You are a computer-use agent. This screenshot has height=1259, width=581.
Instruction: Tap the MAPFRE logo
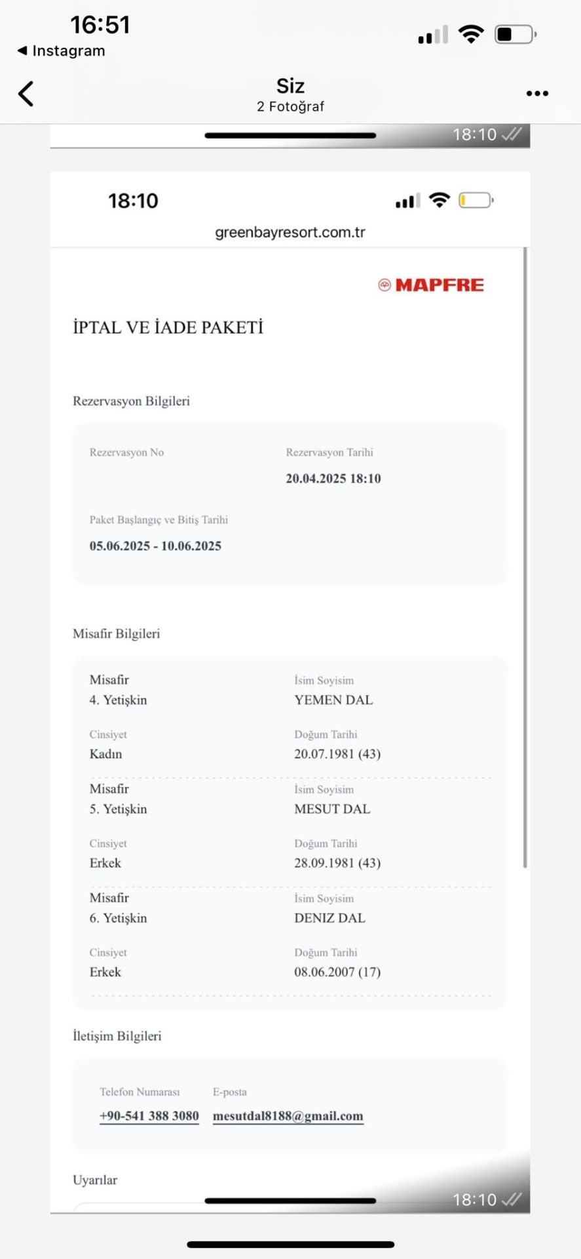tap(431, 285)
